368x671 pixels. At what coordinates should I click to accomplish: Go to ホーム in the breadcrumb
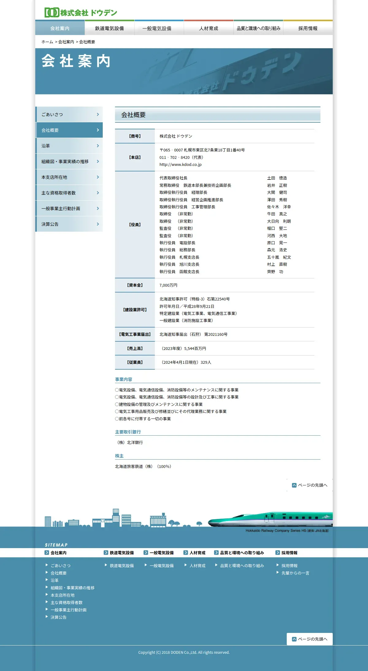point(47,42)
